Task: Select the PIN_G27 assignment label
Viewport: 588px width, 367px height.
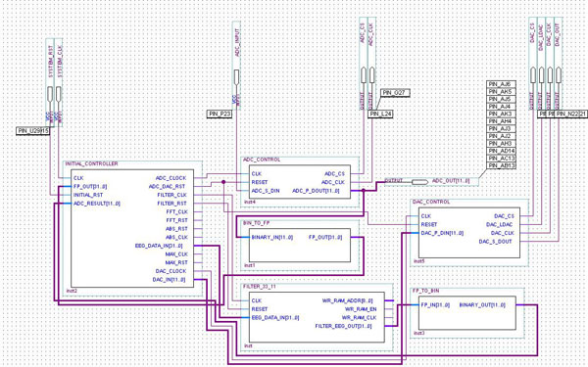Action: click(x=395, y=93)
